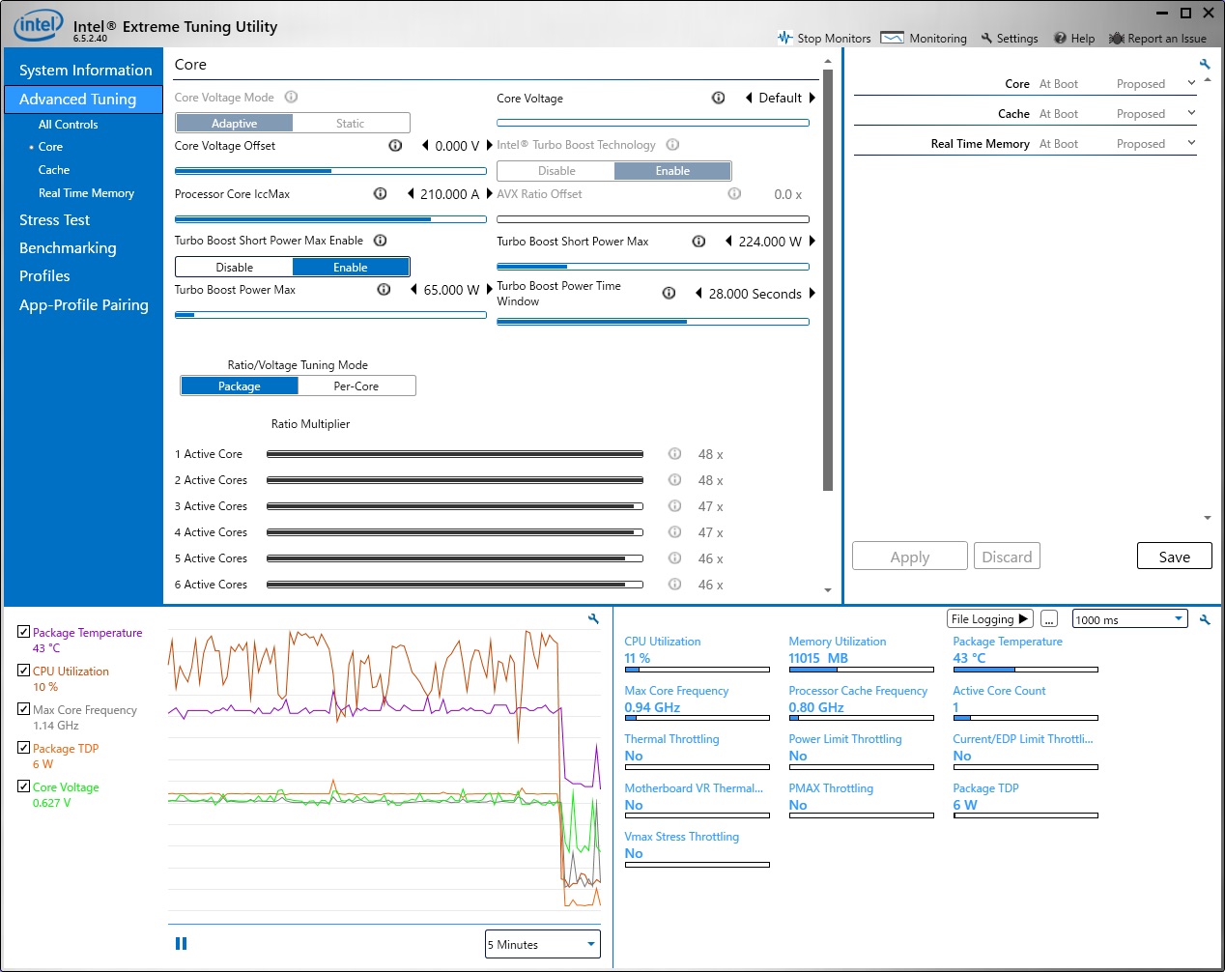Toggle Core Voltage graph checkbox
1225x972 pixels.
[23, 786]
